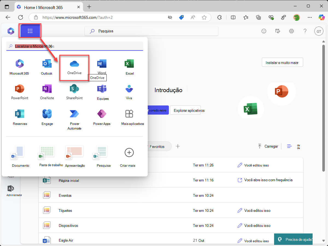
Task: Click the calendar tasks header icon
Action: [278, 31]
